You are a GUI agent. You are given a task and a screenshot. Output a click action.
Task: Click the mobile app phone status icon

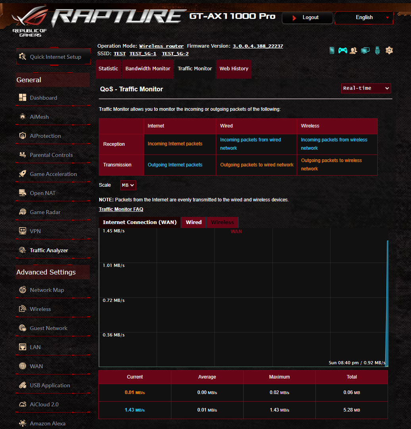tap(332, 50)
